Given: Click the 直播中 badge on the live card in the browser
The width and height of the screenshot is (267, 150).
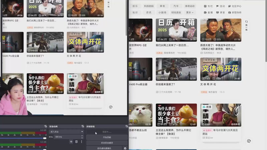Looking at the screenshot, I should click(207, 130).
